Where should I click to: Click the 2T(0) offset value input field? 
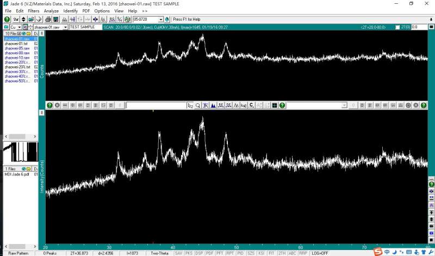point(419,27)
